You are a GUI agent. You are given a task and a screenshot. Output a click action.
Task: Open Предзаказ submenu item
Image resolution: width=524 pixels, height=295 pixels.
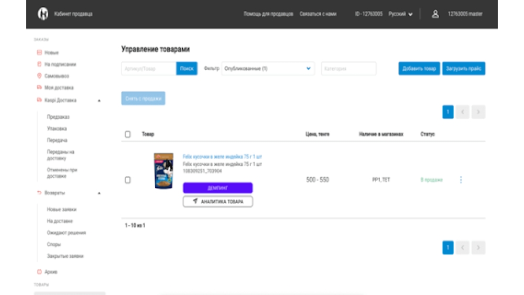pyautogui.click(x=58, y=117)
